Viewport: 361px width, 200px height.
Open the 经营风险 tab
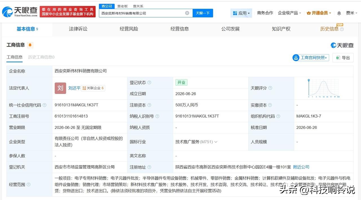point(129,29)
